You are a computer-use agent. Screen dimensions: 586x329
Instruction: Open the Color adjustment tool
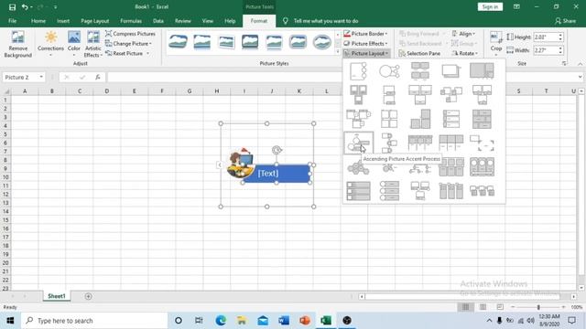pyautogui.click(x=74, y=44)
